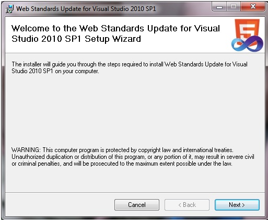Cancel the Web Standards Update installation
This screenshot has width=268, height=220.
tap(137, 205)
